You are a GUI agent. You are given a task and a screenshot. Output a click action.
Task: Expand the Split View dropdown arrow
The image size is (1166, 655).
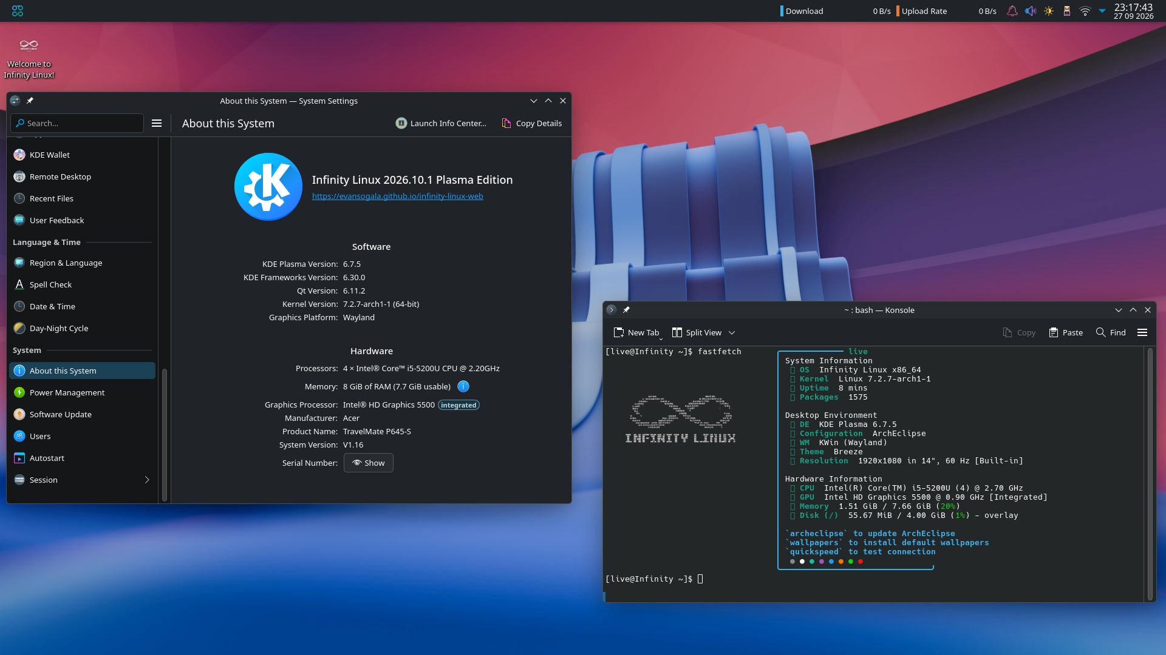732,332
